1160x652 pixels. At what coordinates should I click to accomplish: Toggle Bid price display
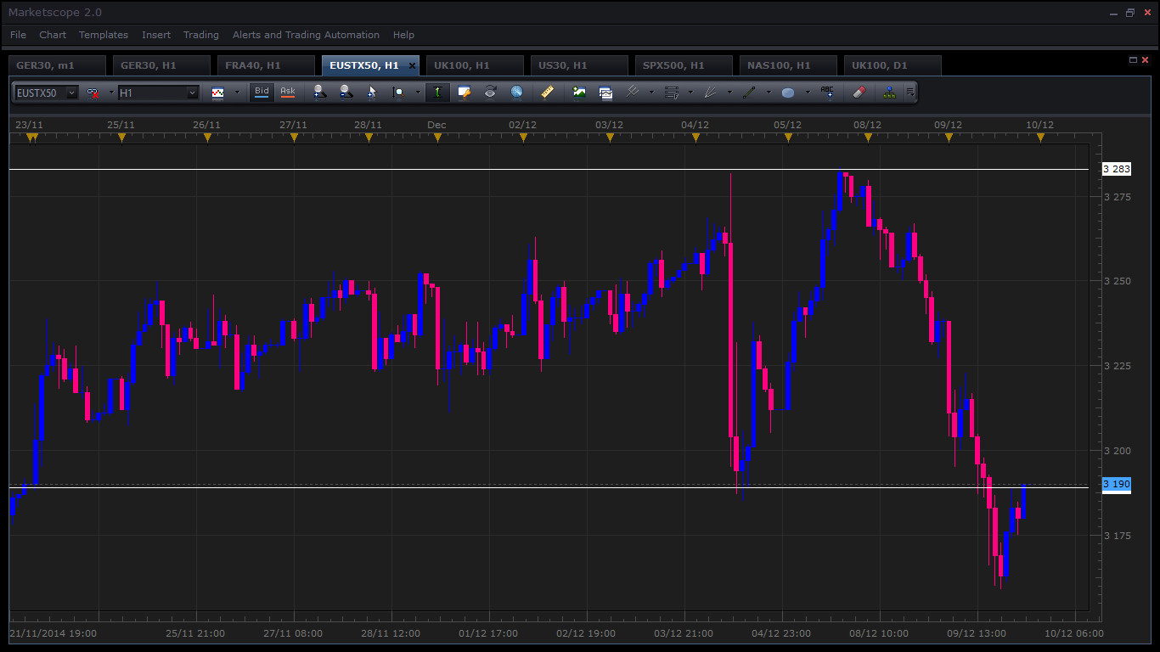[262, 92]
